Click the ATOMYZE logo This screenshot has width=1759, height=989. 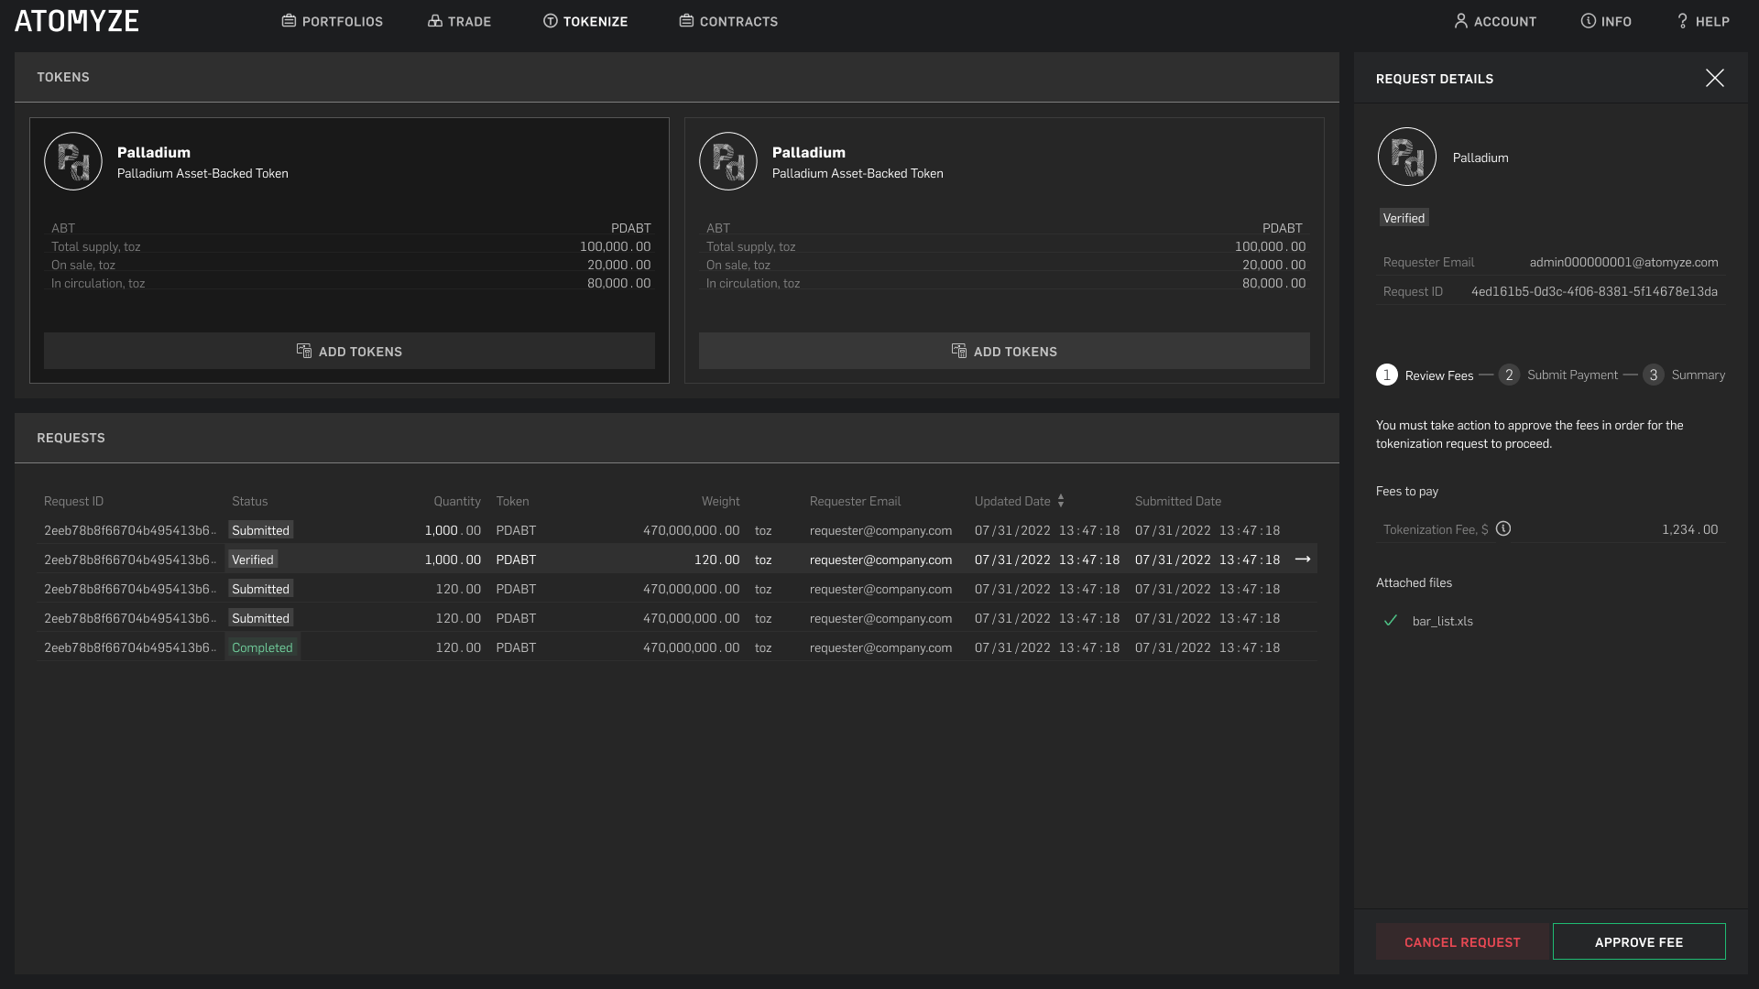(77, 21)
